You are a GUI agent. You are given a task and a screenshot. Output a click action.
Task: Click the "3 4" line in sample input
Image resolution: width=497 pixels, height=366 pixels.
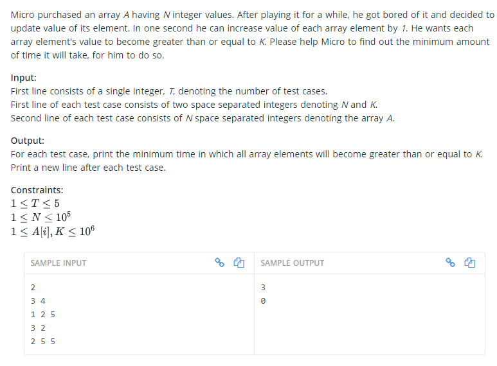pos(38,301)
